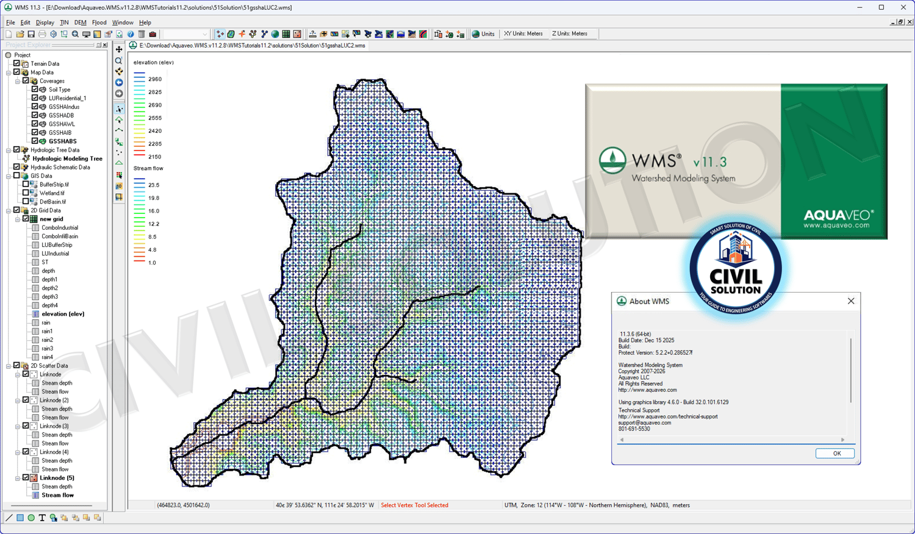Switch to the 2D Scatter Point module icon
Screen dimensions: 915x534
pos(297,34)
